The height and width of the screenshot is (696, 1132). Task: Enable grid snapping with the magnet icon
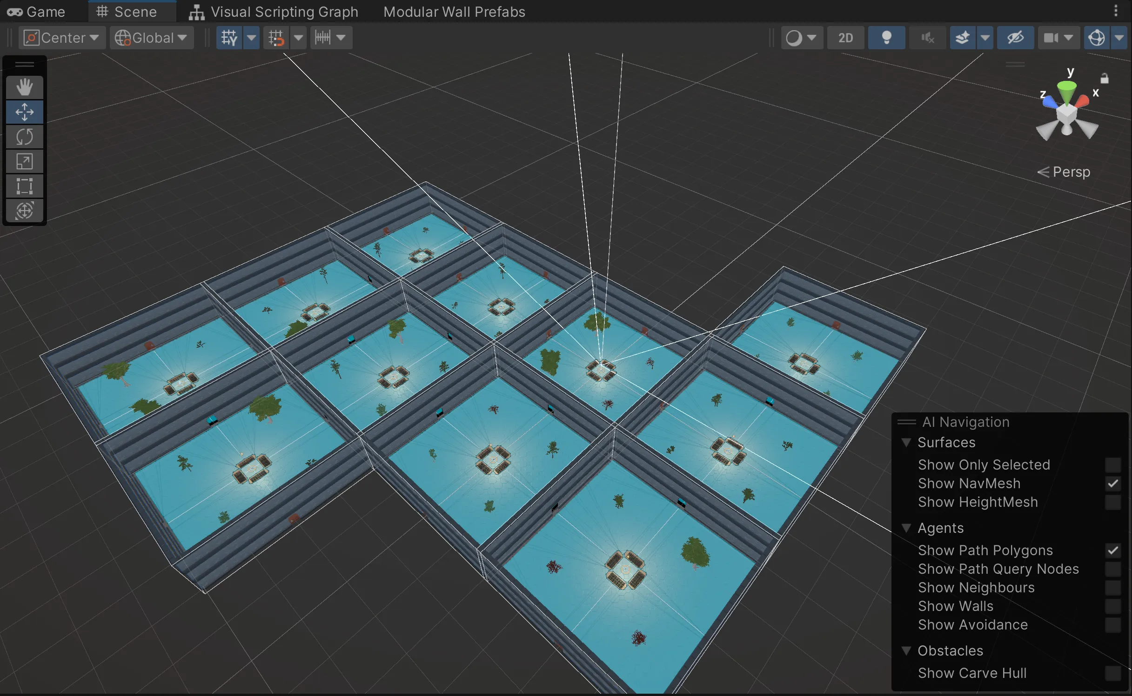pyautogui.click(x=276, y=38)
